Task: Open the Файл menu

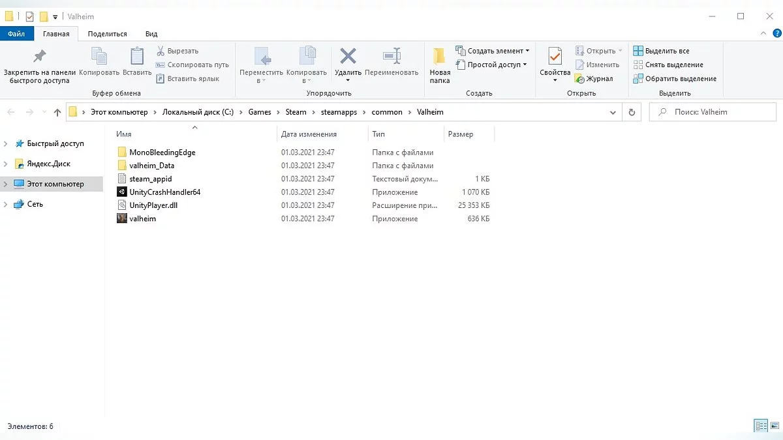Action: pos(17,33)
